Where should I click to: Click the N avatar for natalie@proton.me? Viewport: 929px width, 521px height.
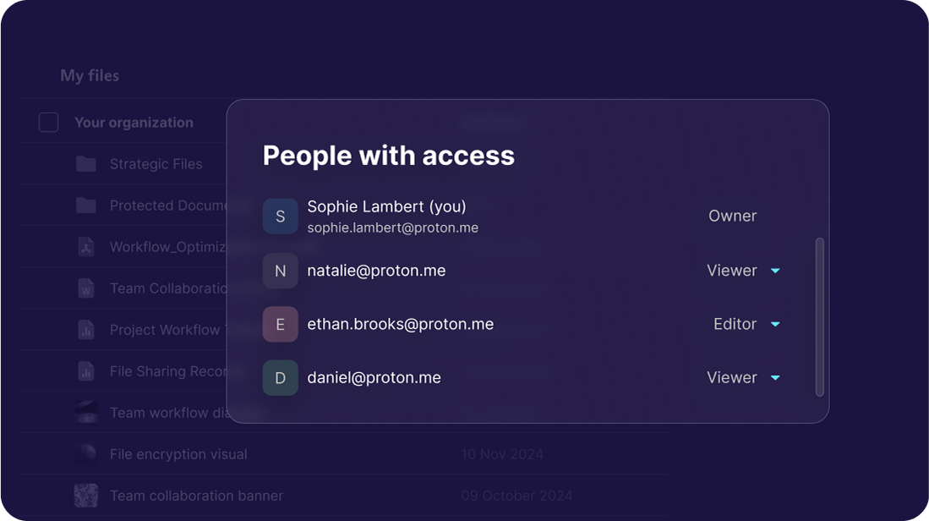pyautogui.click(x=281, y=271)
